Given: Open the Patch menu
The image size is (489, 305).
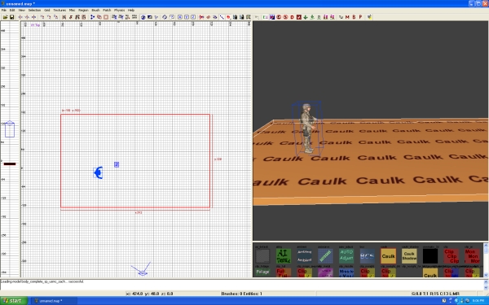Looking at the screenshot, I should pyautogui.click(x=107, y=10).
